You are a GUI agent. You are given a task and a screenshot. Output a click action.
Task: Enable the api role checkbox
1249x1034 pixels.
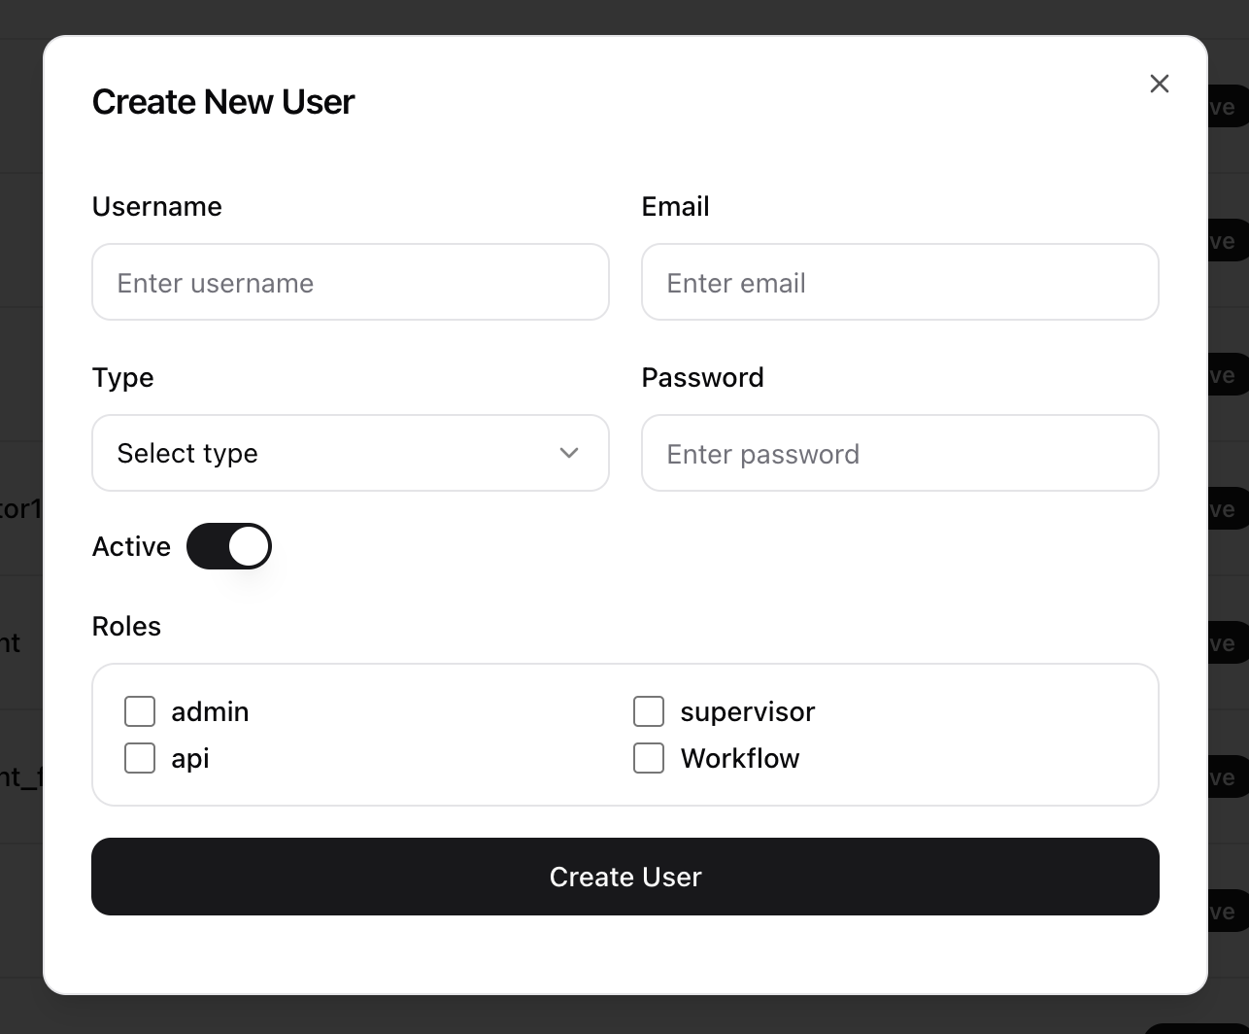pyautogui.click(x=140, y=759)
